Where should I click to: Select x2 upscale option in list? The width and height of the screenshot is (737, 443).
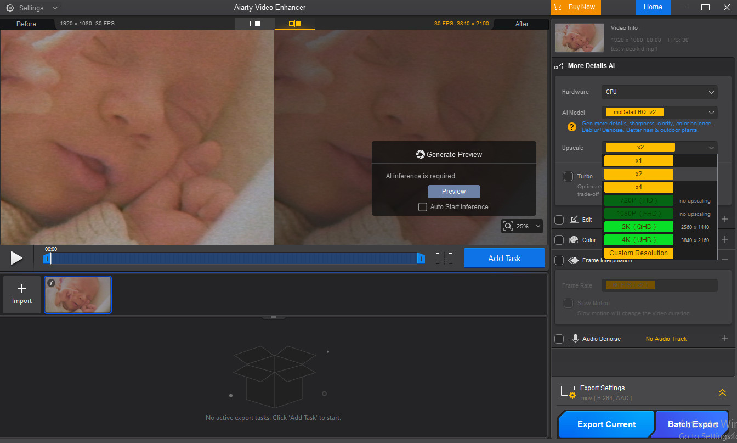(x=639, y=174)
